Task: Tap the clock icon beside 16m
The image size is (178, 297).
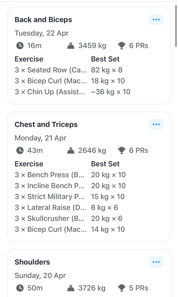Action: coord(20,46)
